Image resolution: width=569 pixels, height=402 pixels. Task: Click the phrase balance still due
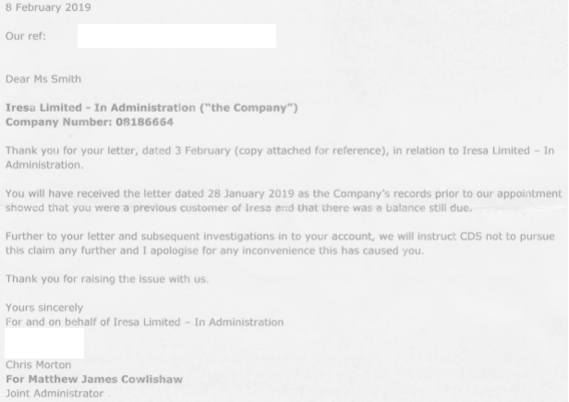(429, 208)
